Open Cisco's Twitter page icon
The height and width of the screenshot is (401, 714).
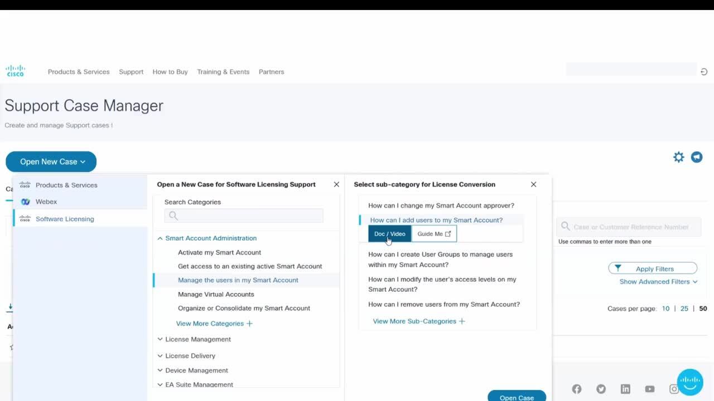[x=601, y=389]
